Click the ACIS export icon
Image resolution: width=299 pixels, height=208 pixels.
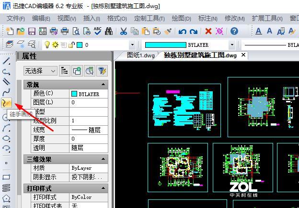pos(43,31)
